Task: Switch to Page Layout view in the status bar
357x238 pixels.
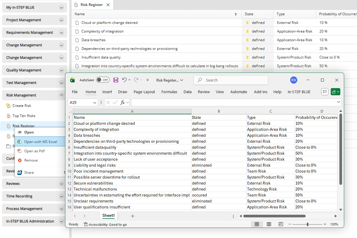Action: [269, 224]
